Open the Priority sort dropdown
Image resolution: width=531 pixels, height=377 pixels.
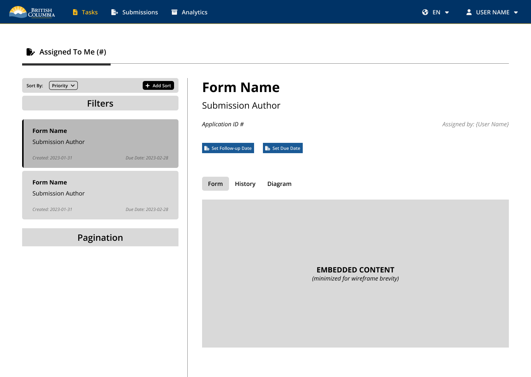(63, 86)
